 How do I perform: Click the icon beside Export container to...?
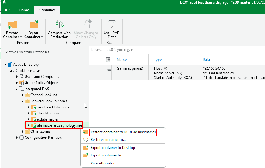coord(85,155)
